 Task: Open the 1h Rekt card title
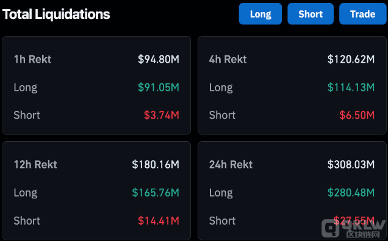(32, 59)
